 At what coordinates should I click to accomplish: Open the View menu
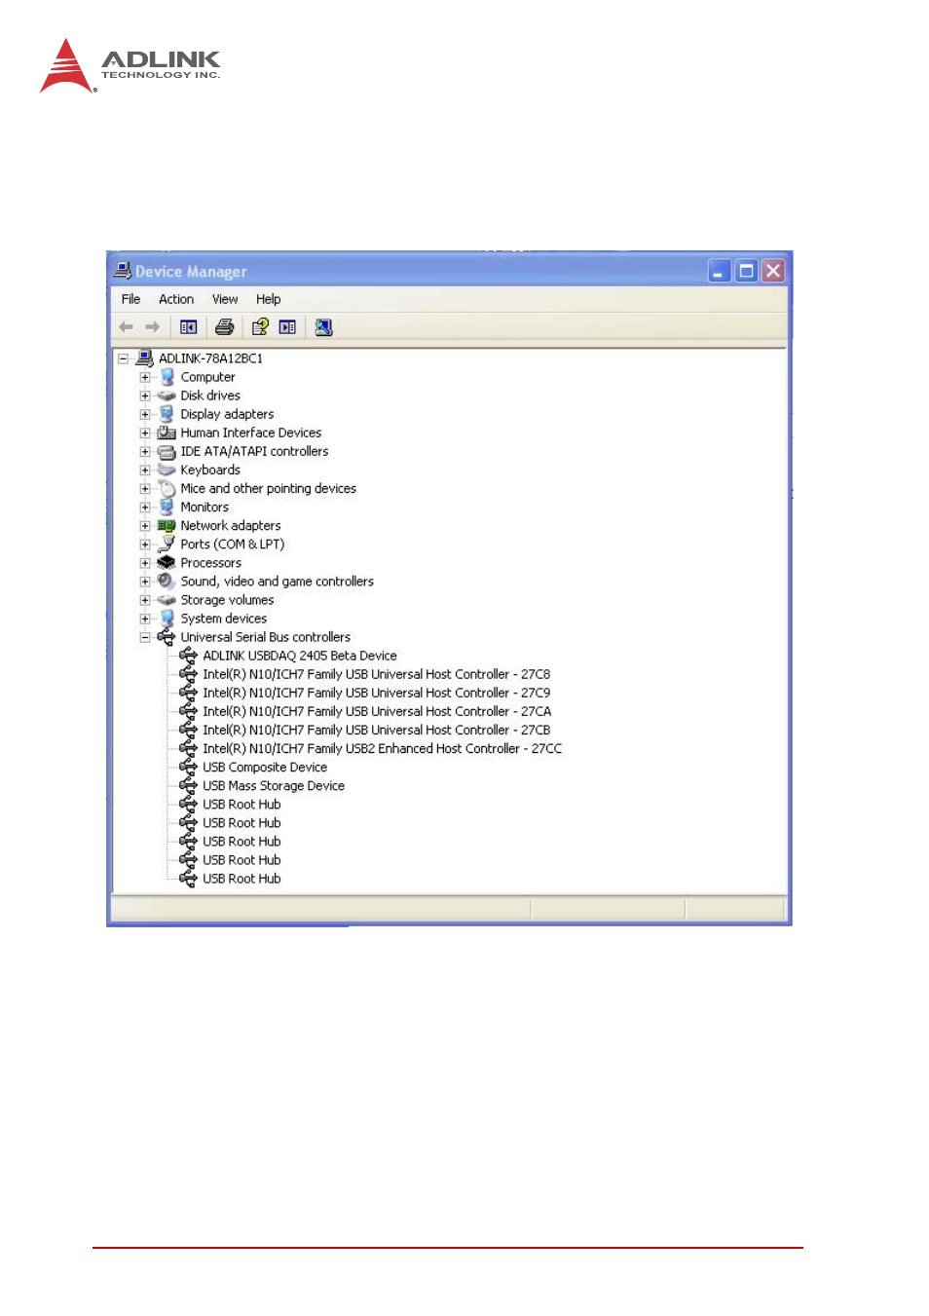[x=225, y=299]
